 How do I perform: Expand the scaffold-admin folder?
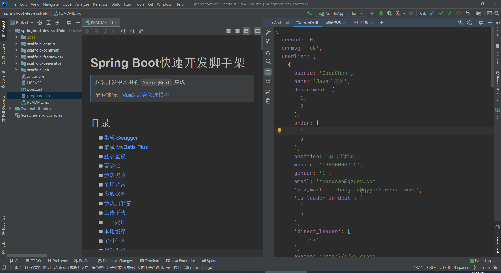pos(16,44)
